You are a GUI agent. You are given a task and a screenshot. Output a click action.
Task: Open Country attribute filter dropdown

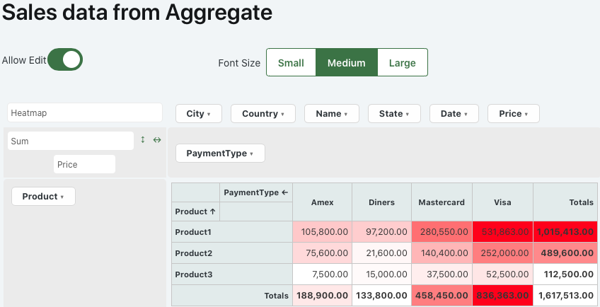(263, 114)
